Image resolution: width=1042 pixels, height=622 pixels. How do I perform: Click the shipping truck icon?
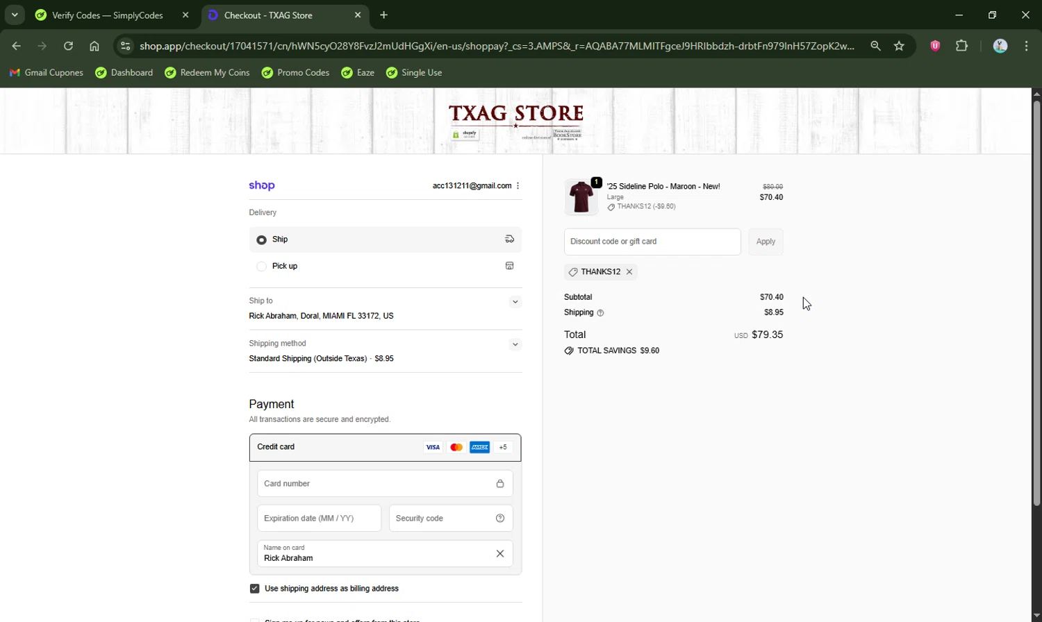point(509,239)
